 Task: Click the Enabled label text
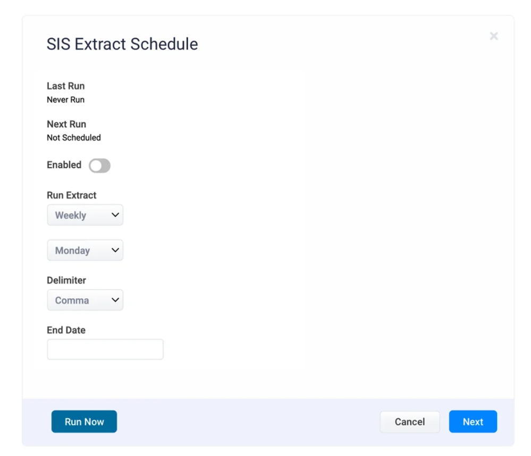pyautogui.click(x=64, y=165)
